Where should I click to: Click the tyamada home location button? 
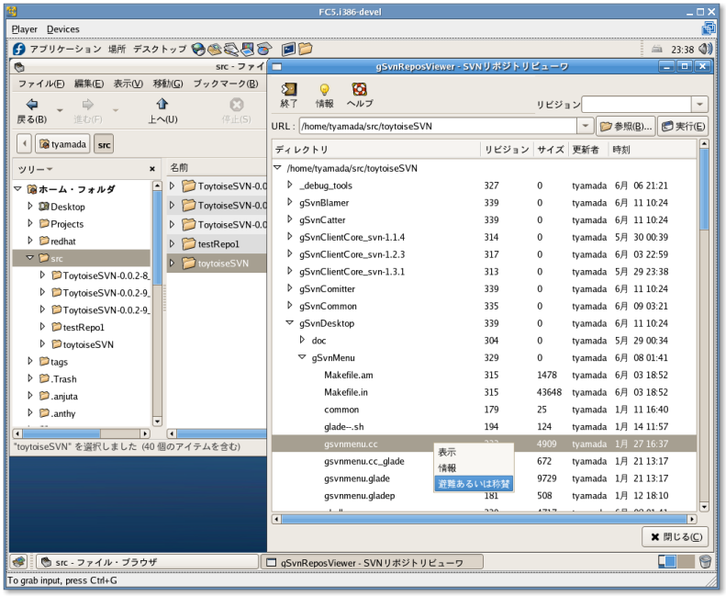pyautogui.click(x=63, y=144)
